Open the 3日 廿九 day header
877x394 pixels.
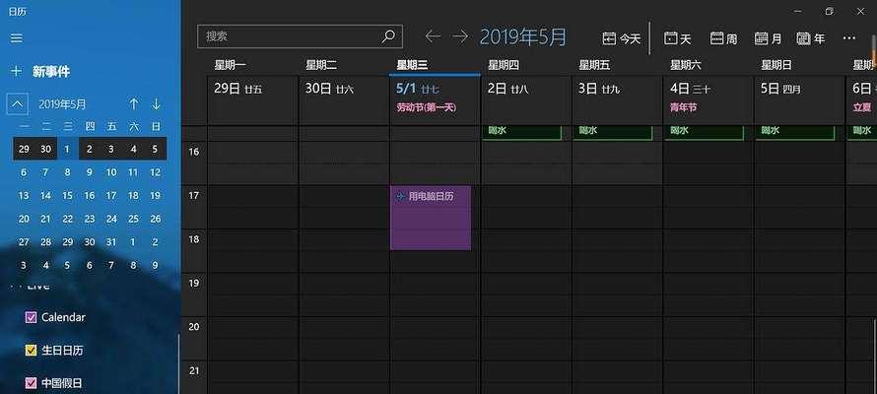click(599, 89)
